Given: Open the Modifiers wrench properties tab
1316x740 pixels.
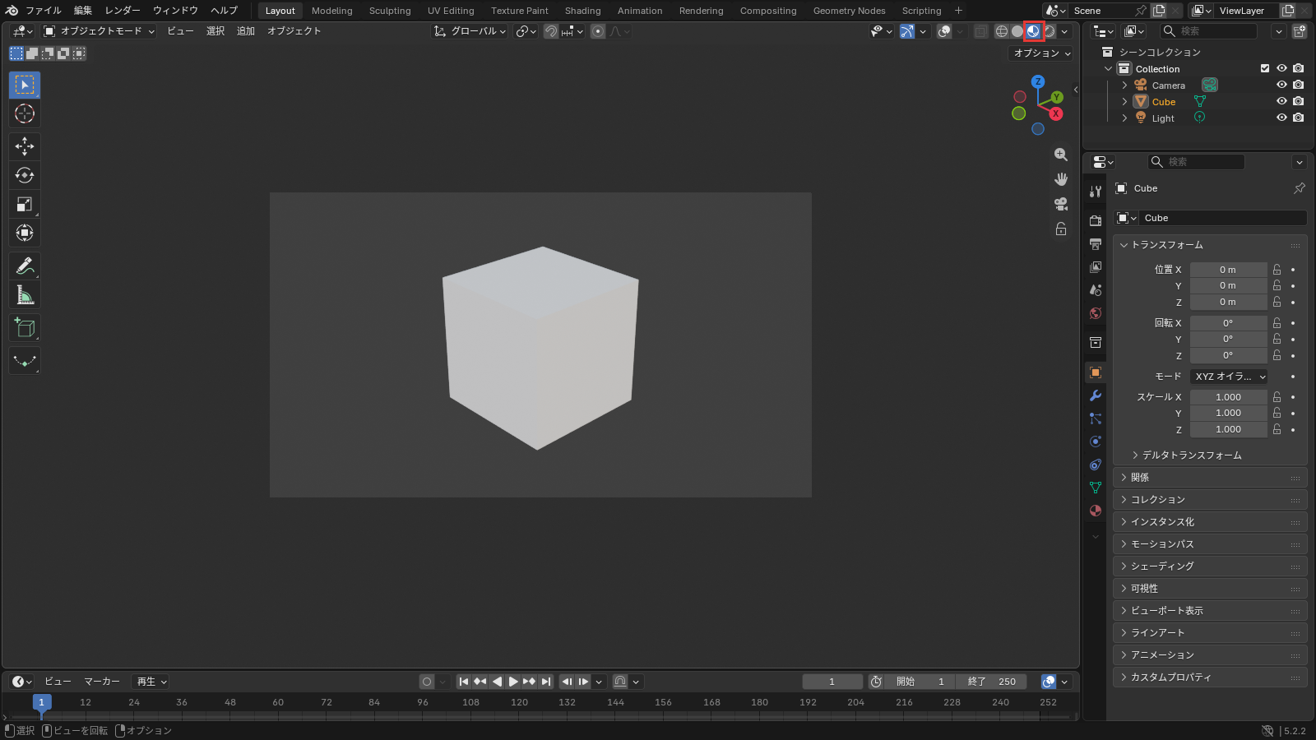Looking at the screenshot, I should [1096, 395].
